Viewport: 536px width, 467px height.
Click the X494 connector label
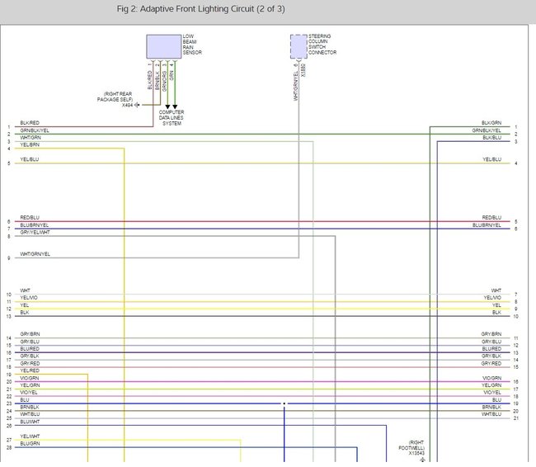127,105
